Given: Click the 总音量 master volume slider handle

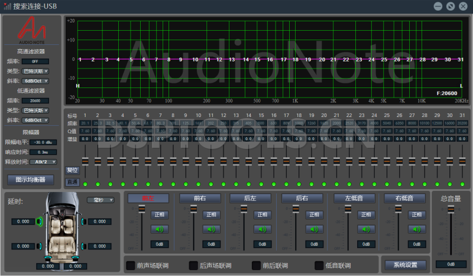Looking at the screenshot, I should (x=451, y=209).
